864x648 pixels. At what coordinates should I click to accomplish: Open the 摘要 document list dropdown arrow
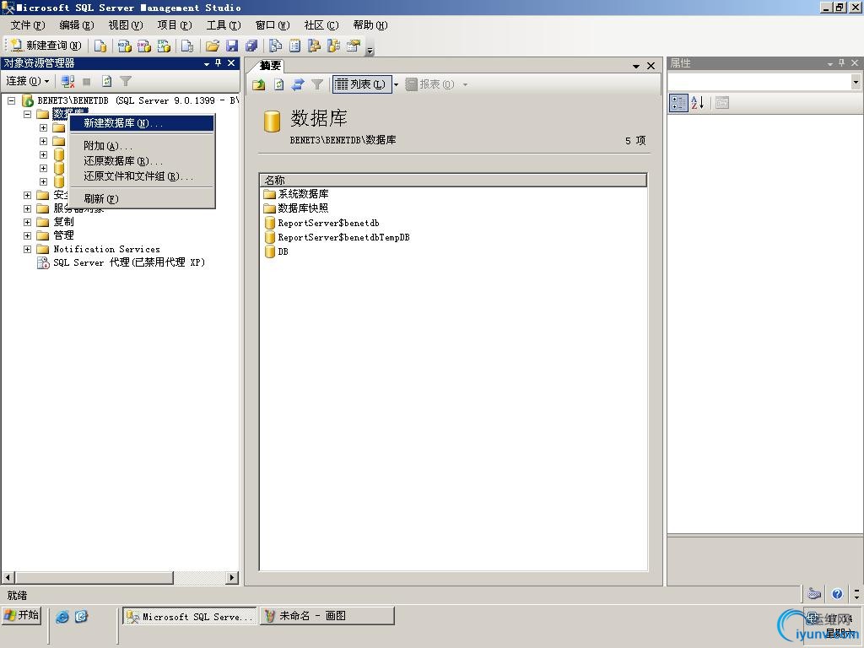point(636,66)
